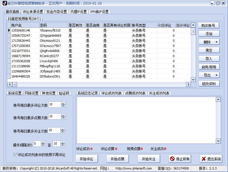The image size is (228, 172).
Task: Click the 账号每日最多关注次数 spinner arrows
Action: [x=63, y=131]
